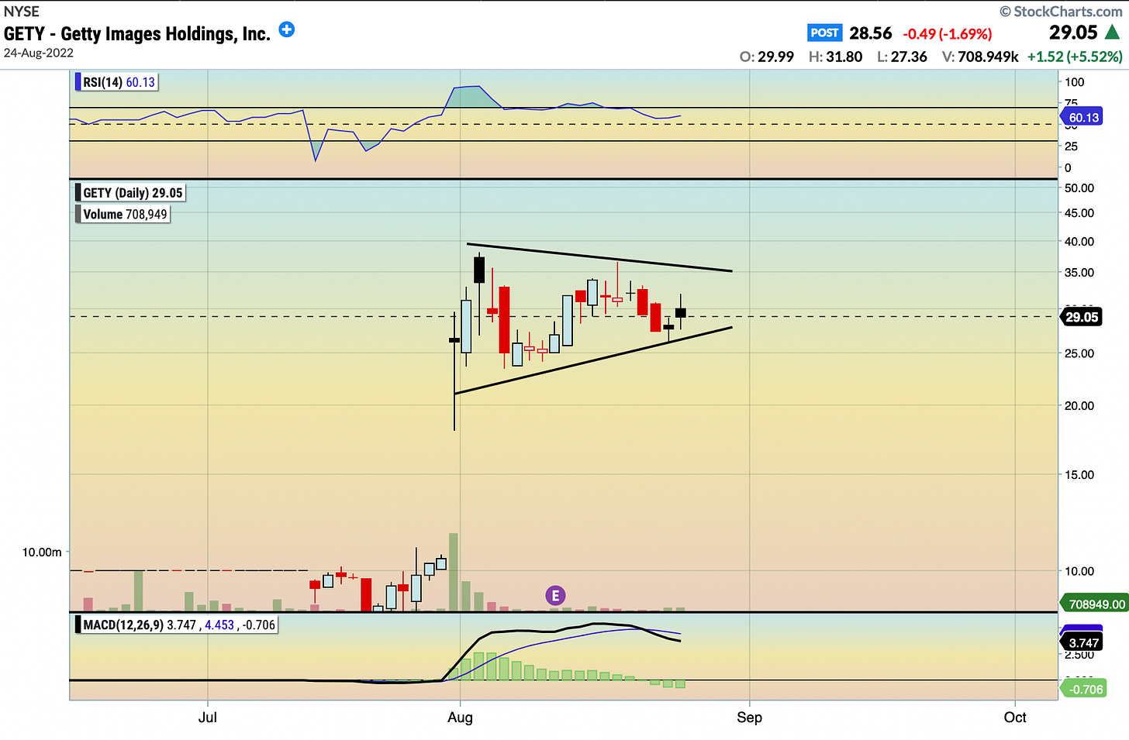This screenshot has height=740, width=1129.
Task: Click the green up-arrow next to 29.05
Action: coord(1112,33)
